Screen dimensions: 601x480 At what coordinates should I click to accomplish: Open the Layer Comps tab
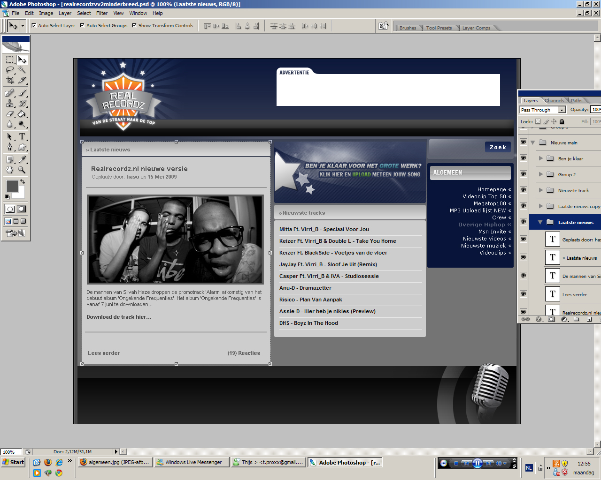476,28
